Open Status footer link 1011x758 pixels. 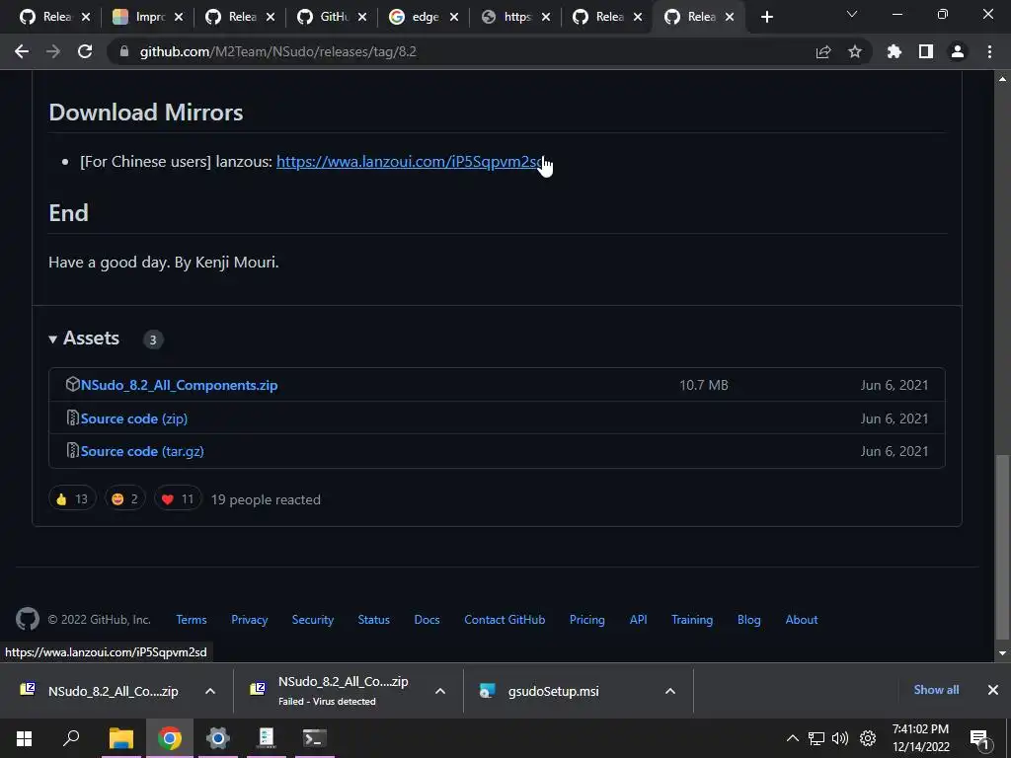point(374,620)
